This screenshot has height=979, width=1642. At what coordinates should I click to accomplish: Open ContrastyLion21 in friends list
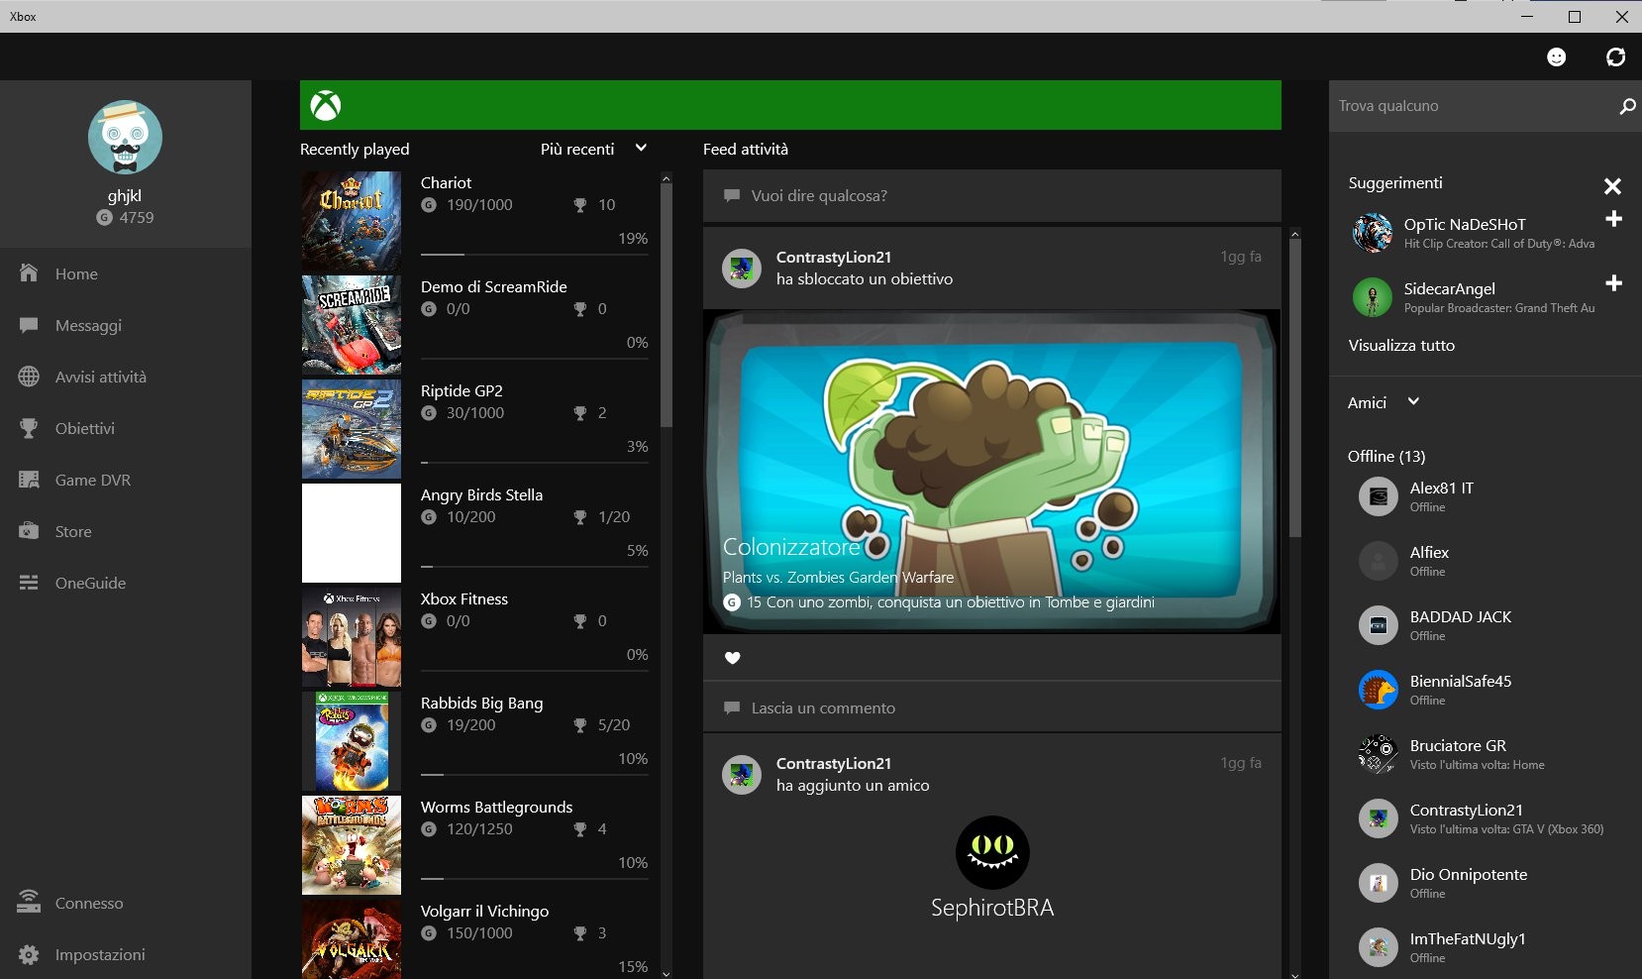(1466, 818)
